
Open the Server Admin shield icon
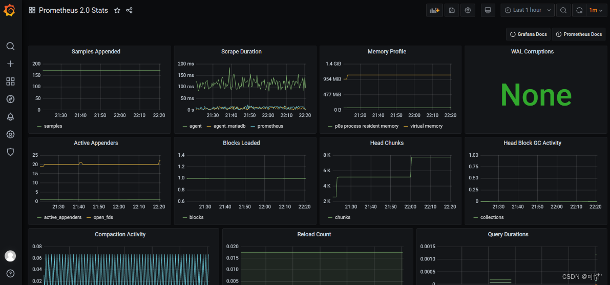[11, 152]
